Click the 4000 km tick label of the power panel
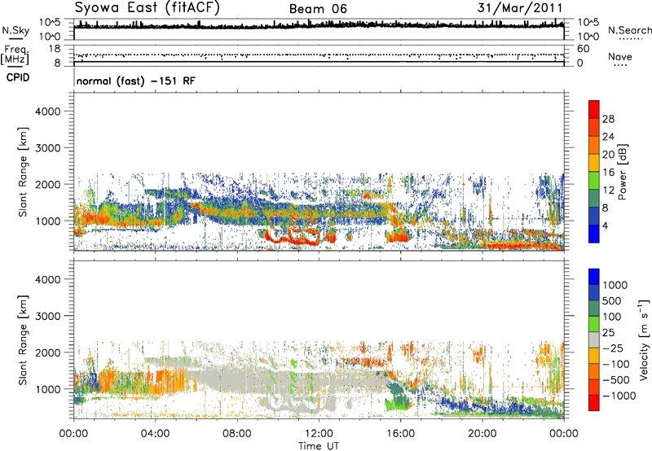The image size is (652, 451). [x=48, y=112]
